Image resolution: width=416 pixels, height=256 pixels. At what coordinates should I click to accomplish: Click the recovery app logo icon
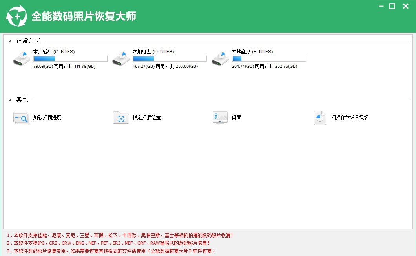pos(16,16)
